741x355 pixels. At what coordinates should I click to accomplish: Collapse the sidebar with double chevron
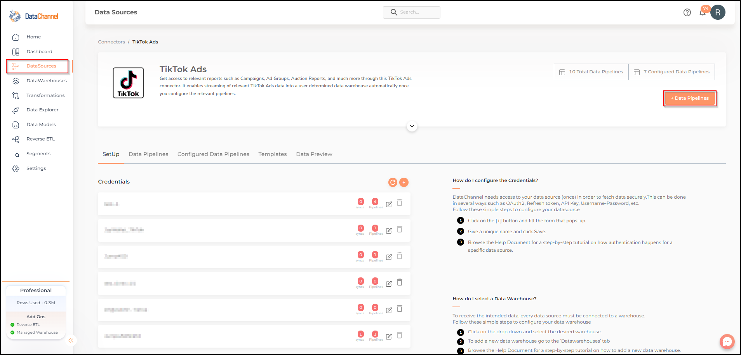(71, 341)
